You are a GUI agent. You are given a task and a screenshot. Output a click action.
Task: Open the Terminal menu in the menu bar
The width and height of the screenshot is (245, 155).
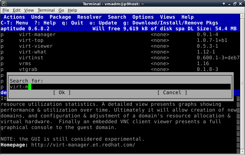click(46, 10)
